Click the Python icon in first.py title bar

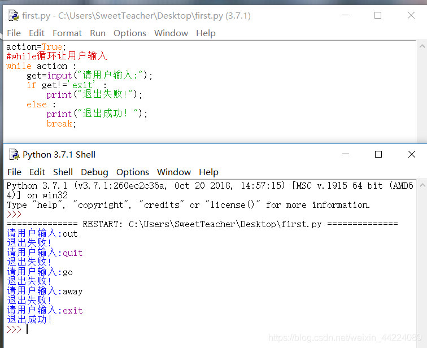[x=14, y=15]
